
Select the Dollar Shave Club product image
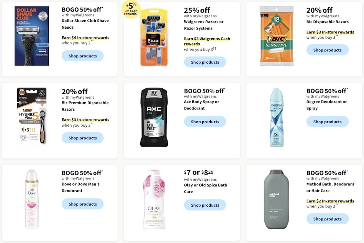click(31, 36)
